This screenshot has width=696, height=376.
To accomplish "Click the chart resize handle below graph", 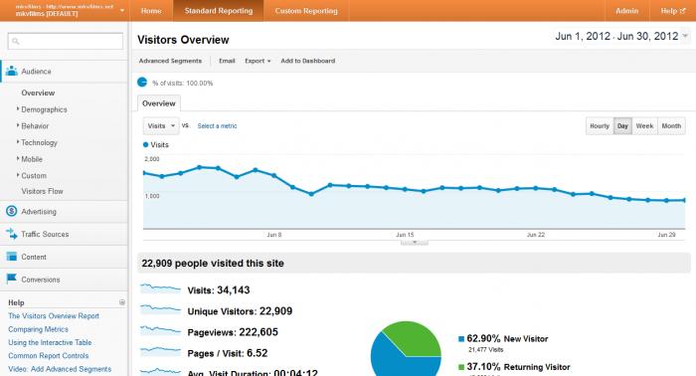I will (415, 243).
